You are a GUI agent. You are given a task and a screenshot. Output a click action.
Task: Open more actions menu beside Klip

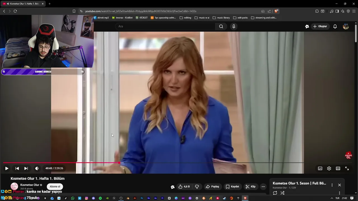(x=263, y=186)
